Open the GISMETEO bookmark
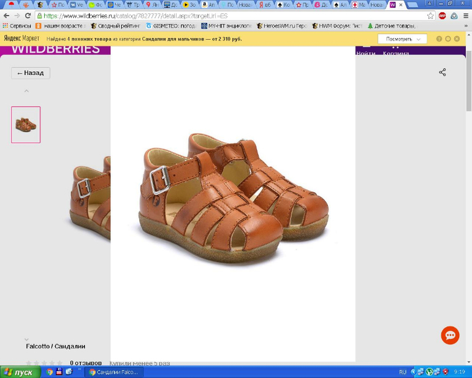The width and height of the screenshot is (472, 378). [x=170, y=26]
